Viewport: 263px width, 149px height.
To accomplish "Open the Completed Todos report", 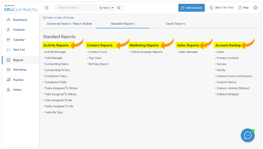I will point(56,76).
